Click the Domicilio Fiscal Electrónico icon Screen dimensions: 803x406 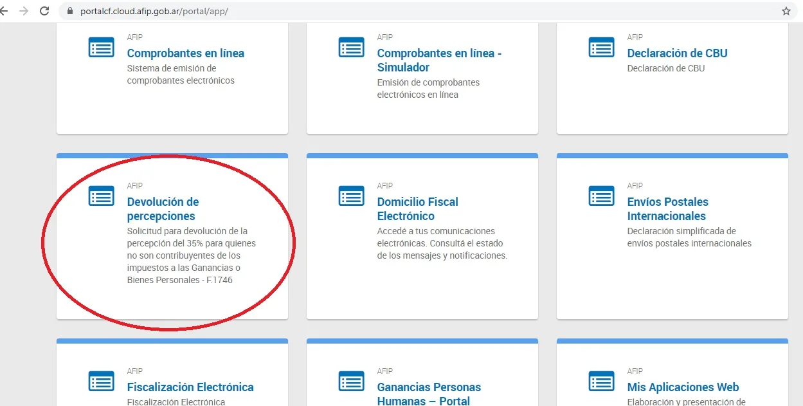[351, 196]
